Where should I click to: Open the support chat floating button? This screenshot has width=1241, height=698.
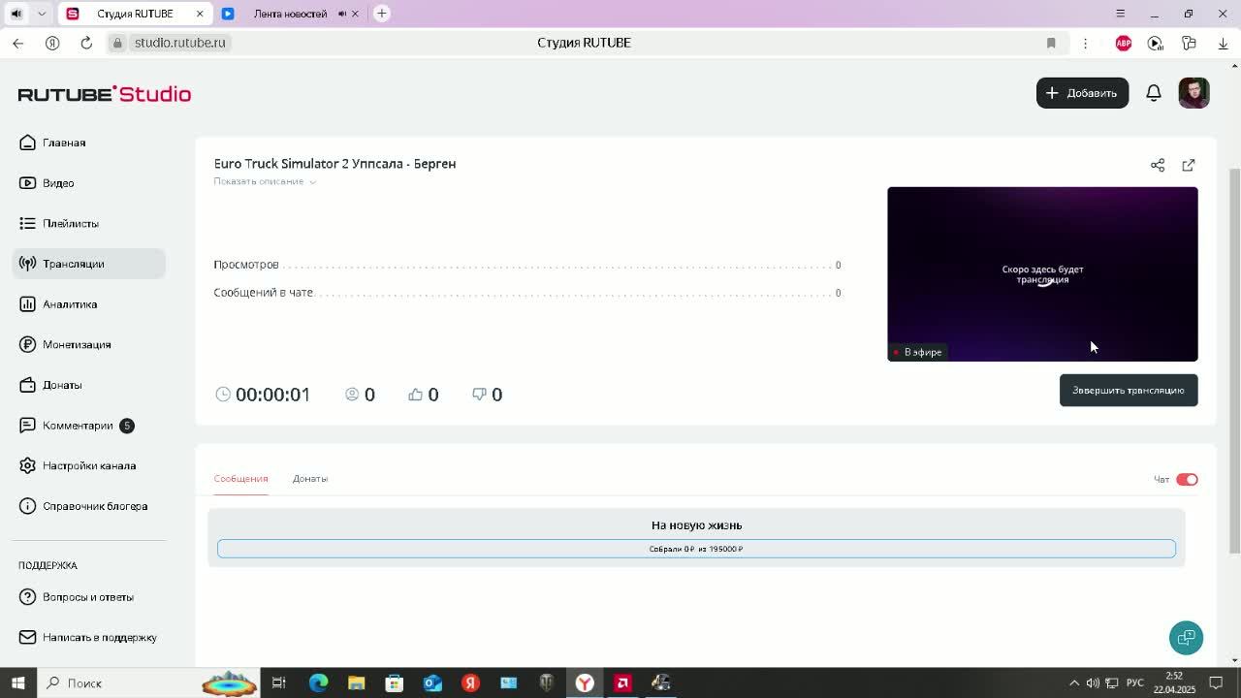[x=1186, y=638]
